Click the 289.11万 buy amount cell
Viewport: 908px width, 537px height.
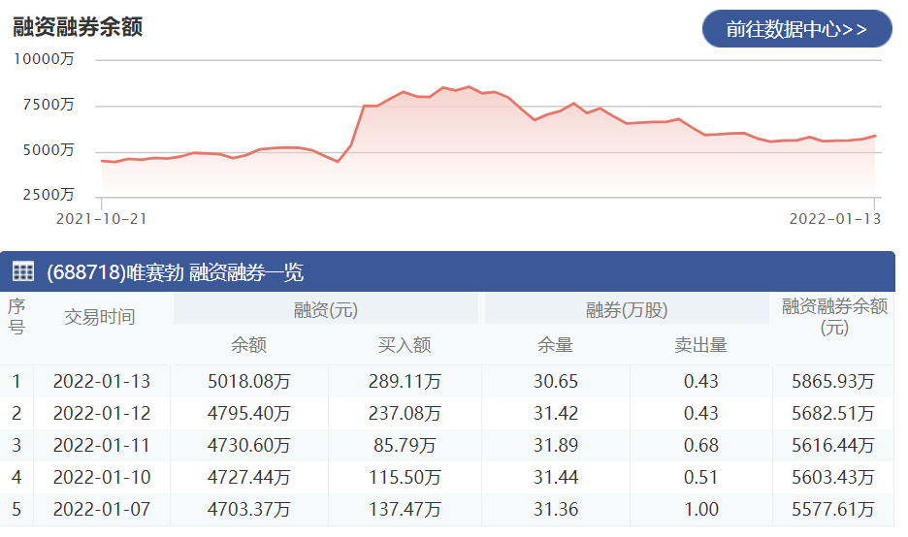[405, 381]
